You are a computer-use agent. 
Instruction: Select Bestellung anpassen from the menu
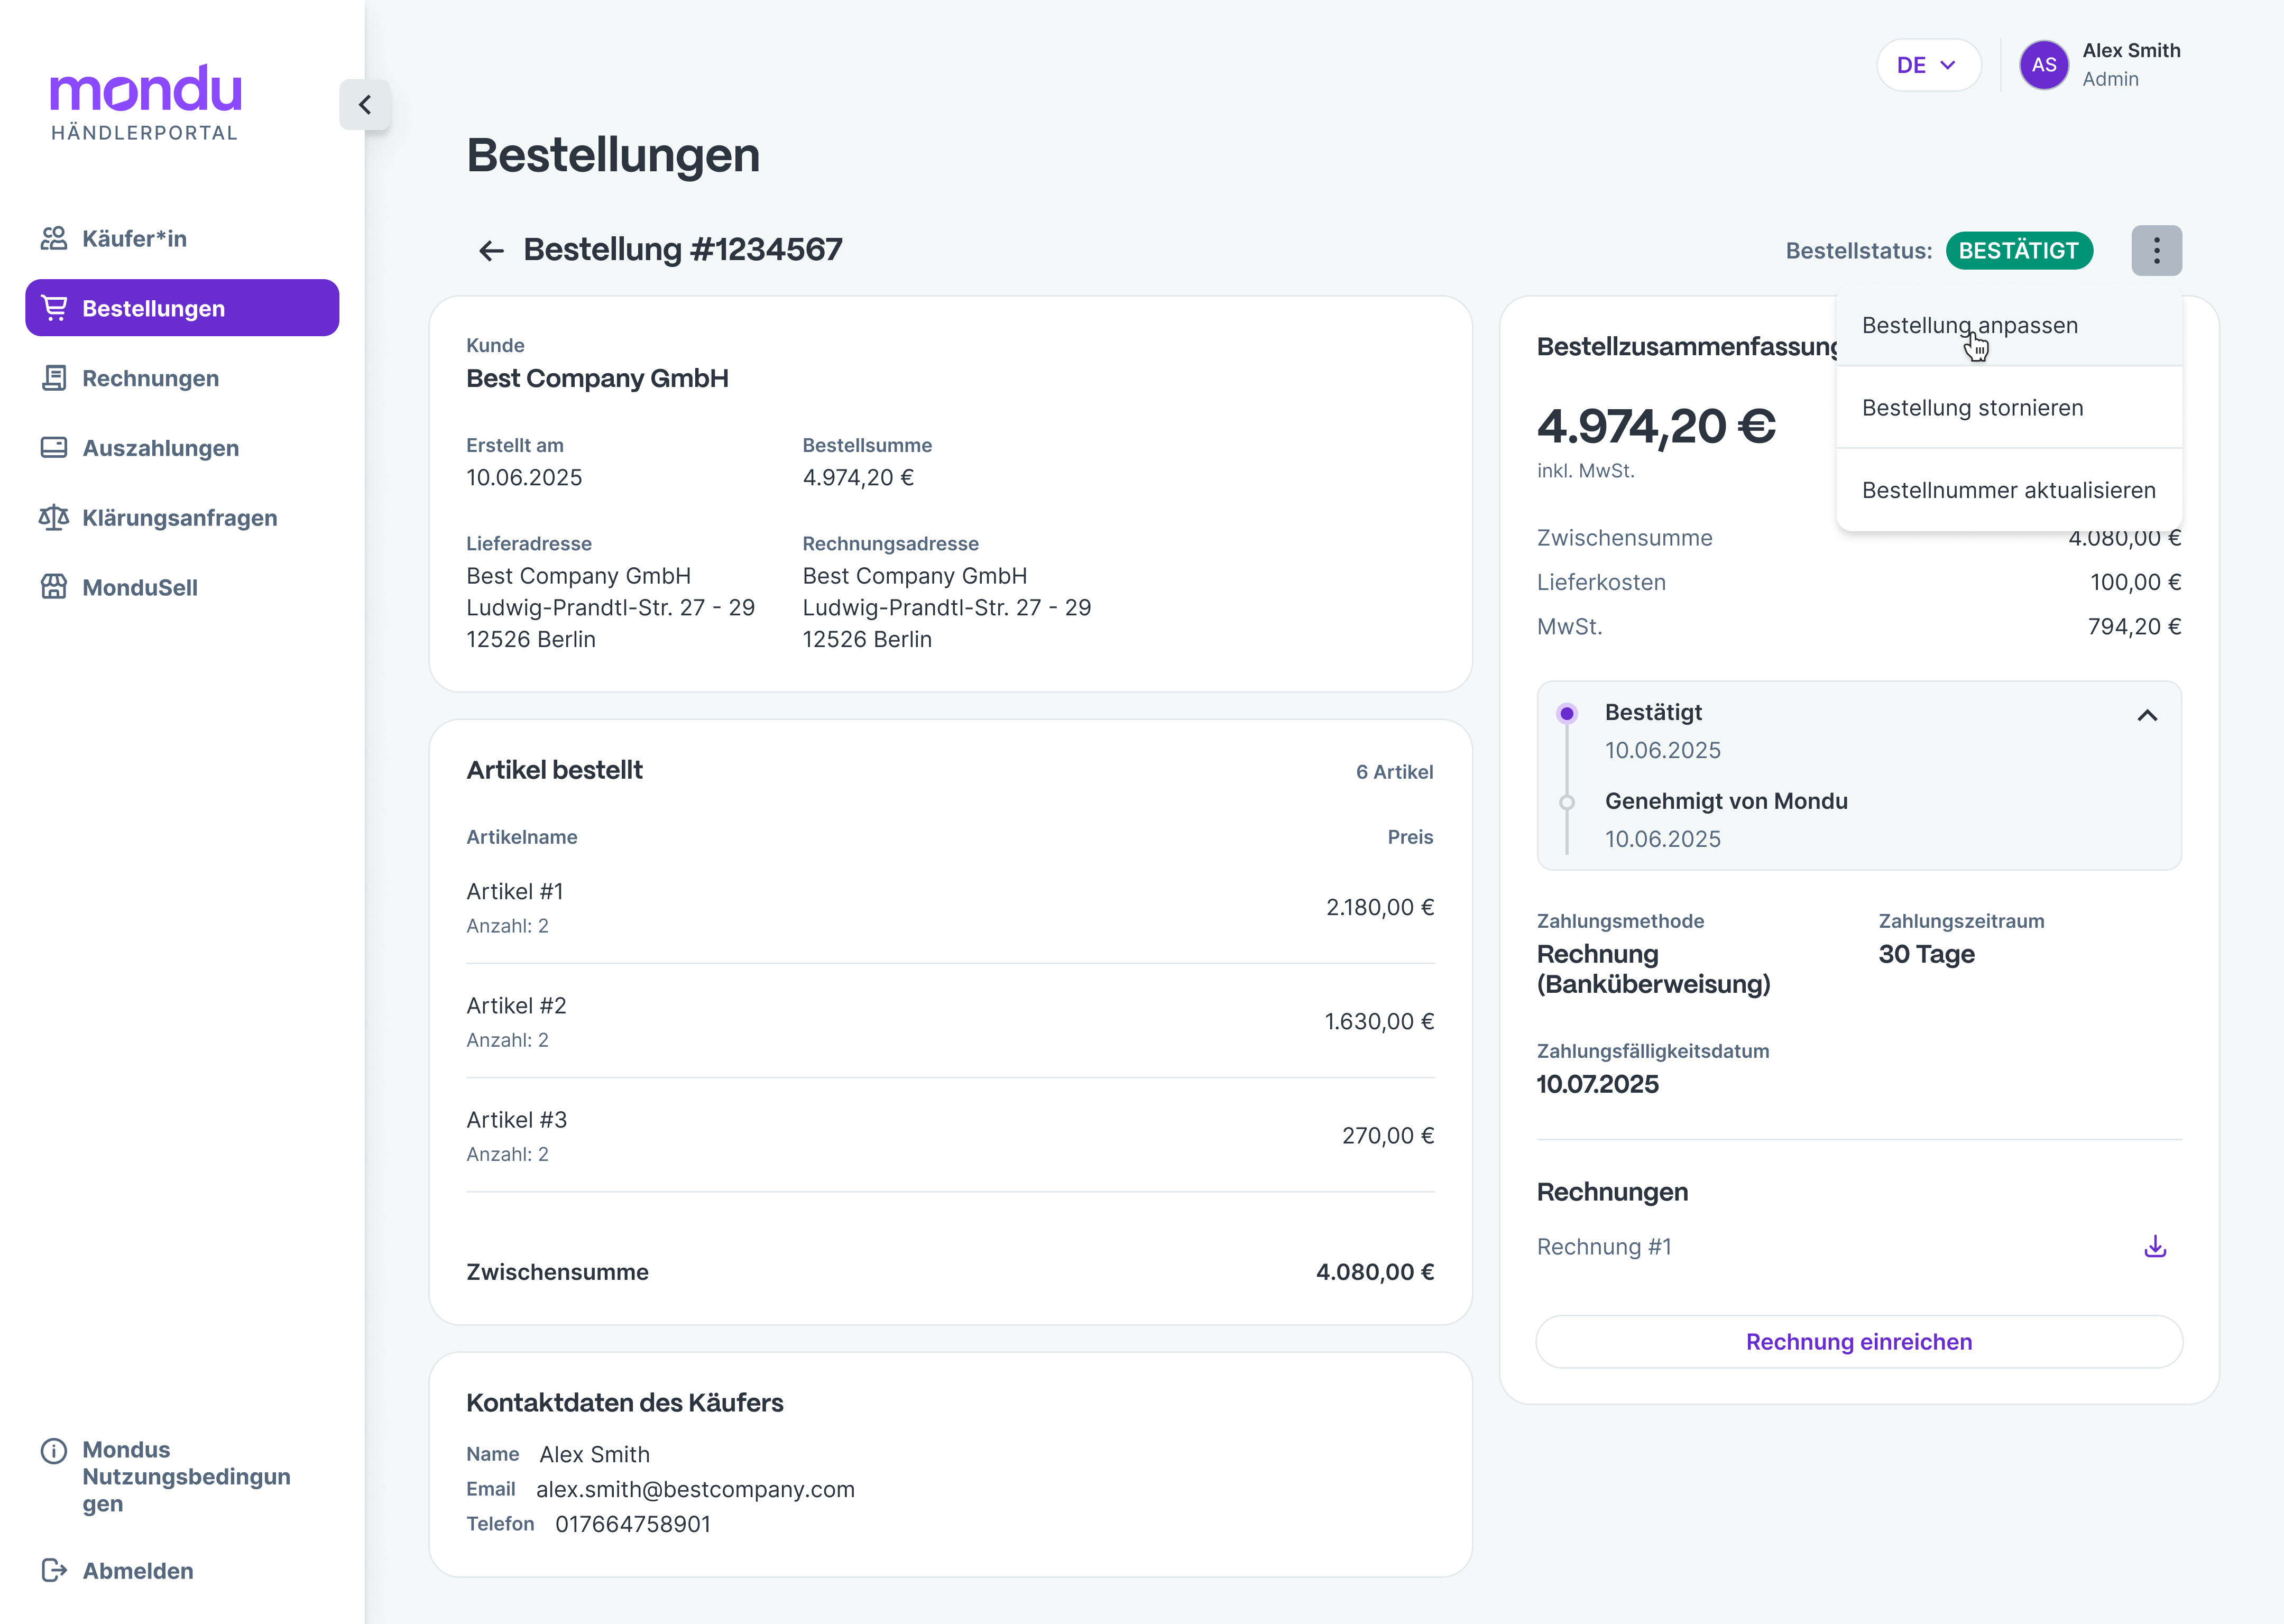coord(1969,326)
